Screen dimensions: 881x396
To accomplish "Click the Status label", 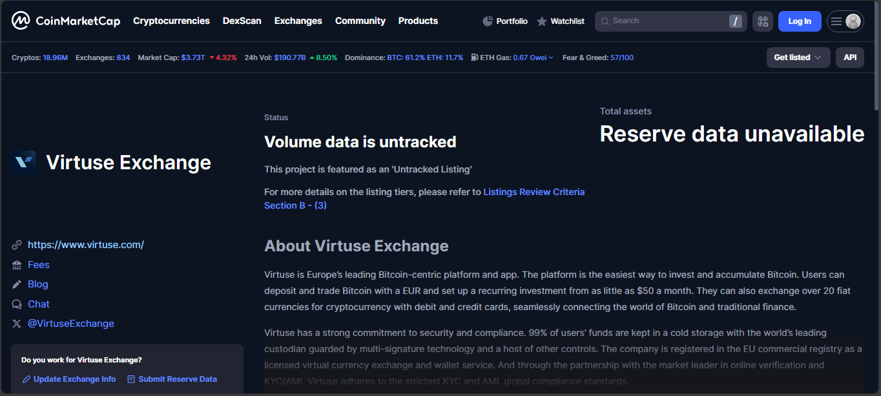I will (x=276, y=118).
